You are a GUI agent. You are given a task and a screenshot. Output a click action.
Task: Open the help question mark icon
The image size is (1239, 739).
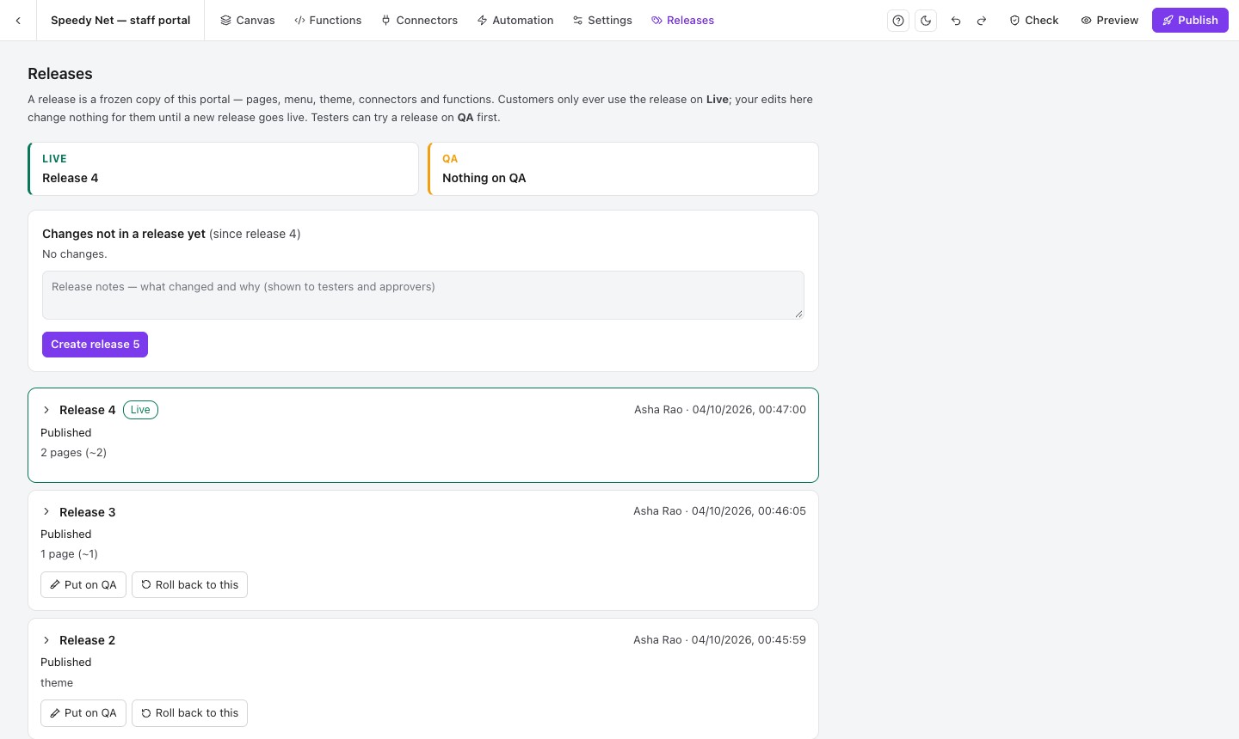898,21
